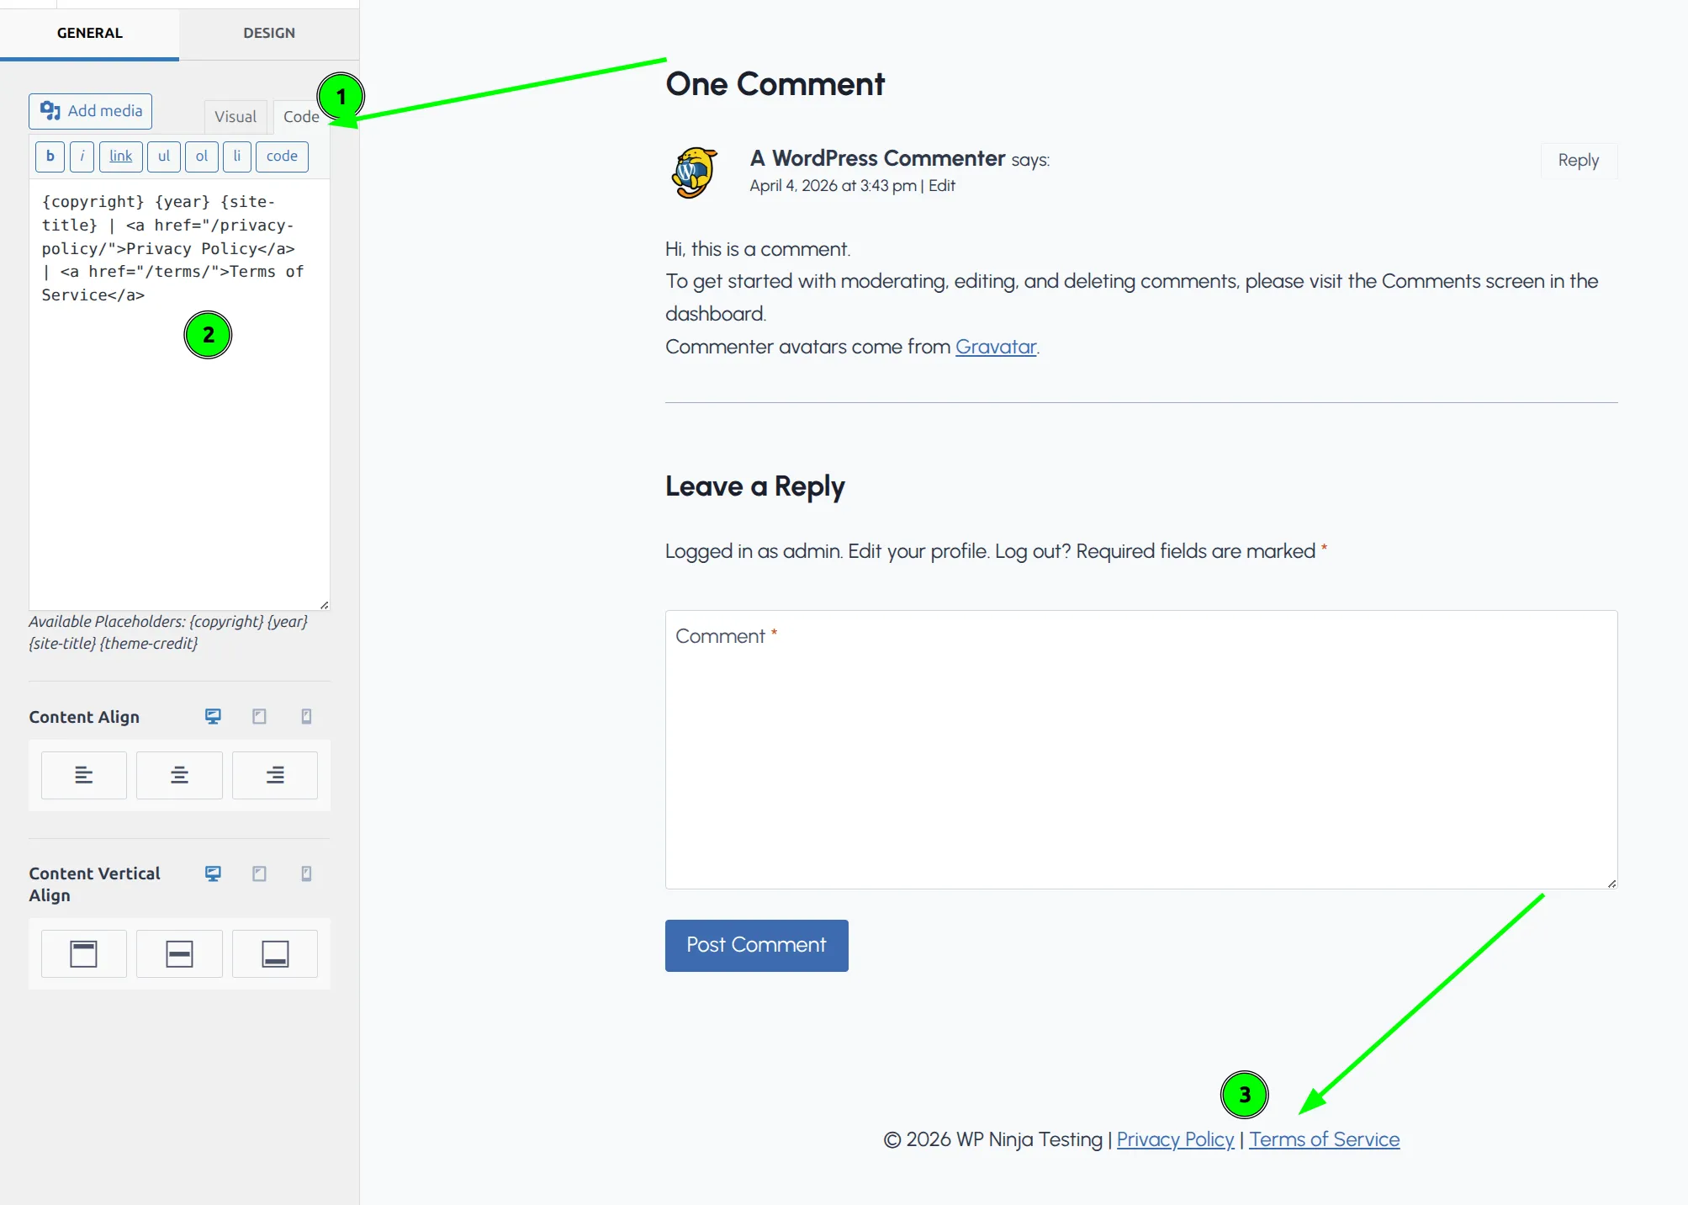Insert an ordered list with the ol button
This screenshot has height=1205, width=1688.
point(201,157)
